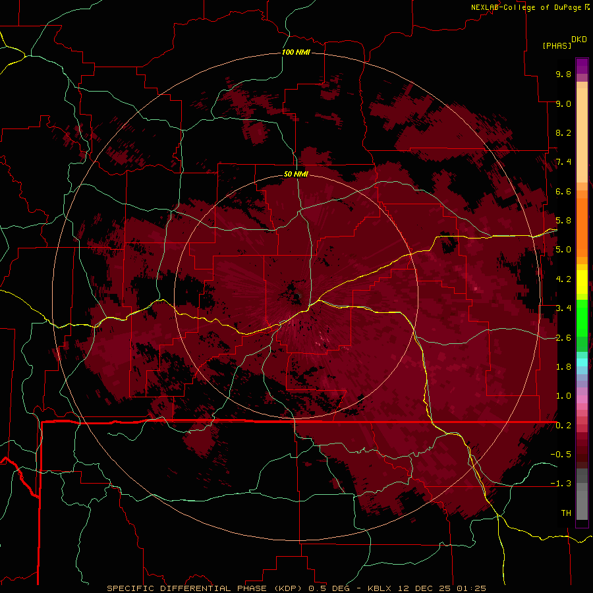Select the 1.0 scale label

coord(563,396)
